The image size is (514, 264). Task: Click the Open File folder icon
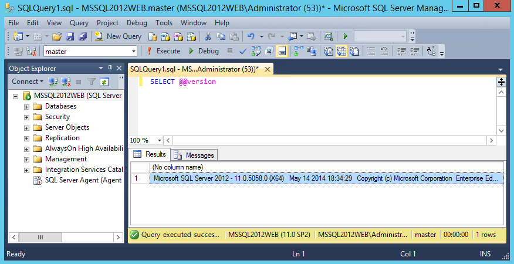(x=58, y=36)
